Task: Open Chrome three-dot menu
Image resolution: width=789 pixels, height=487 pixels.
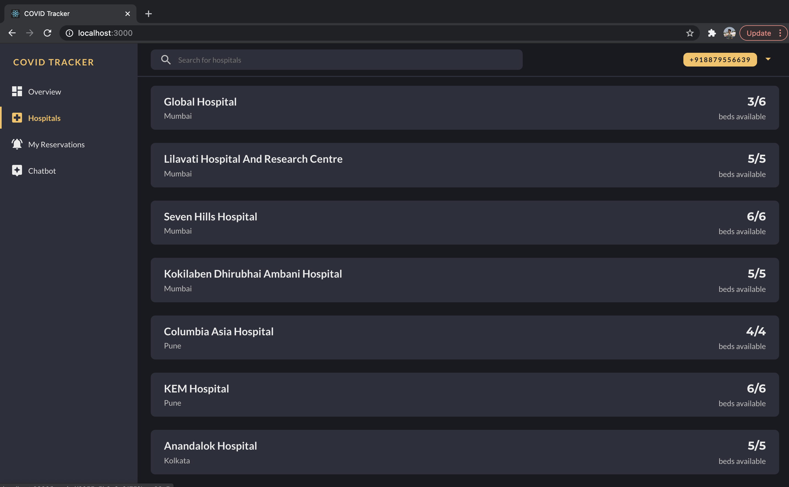Action: click(780, 33)
